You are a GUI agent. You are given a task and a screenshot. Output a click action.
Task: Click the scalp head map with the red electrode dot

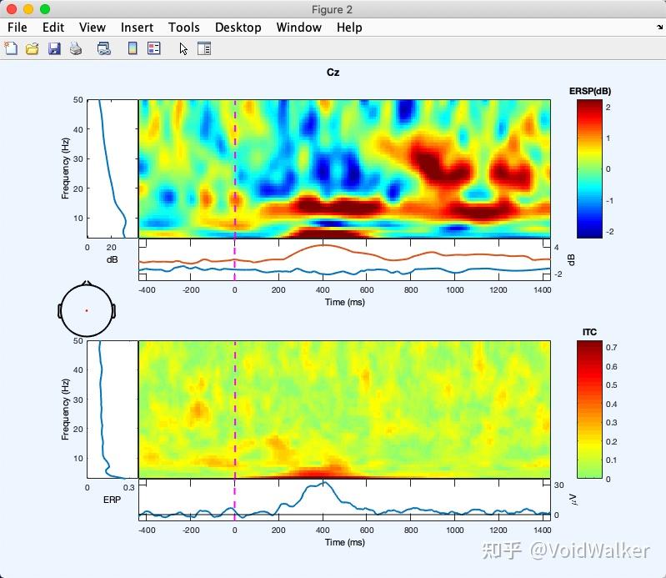87,309
